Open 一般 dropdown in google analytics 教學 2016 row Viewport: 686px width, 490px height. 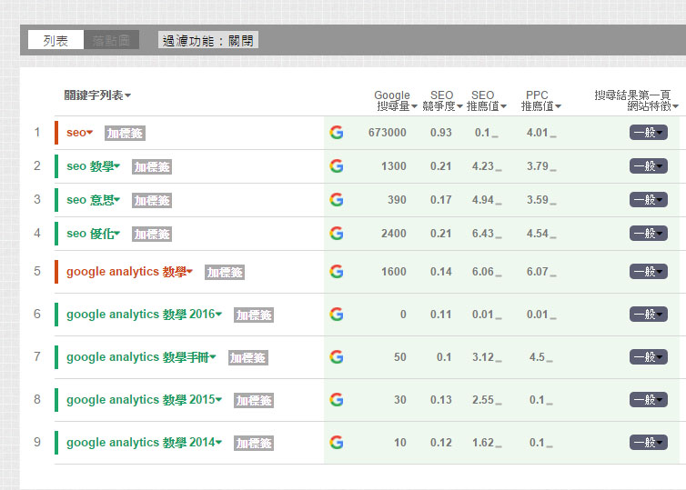click(x=649, y=315)
